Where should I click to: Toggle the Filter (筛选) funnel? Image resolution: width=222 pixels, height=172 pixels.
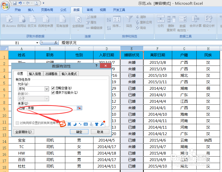tap(129, 21)
